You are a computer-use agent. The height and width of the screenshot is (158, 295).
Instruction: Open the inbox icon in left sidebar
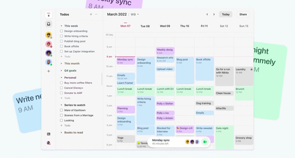(x=49, y=24)
